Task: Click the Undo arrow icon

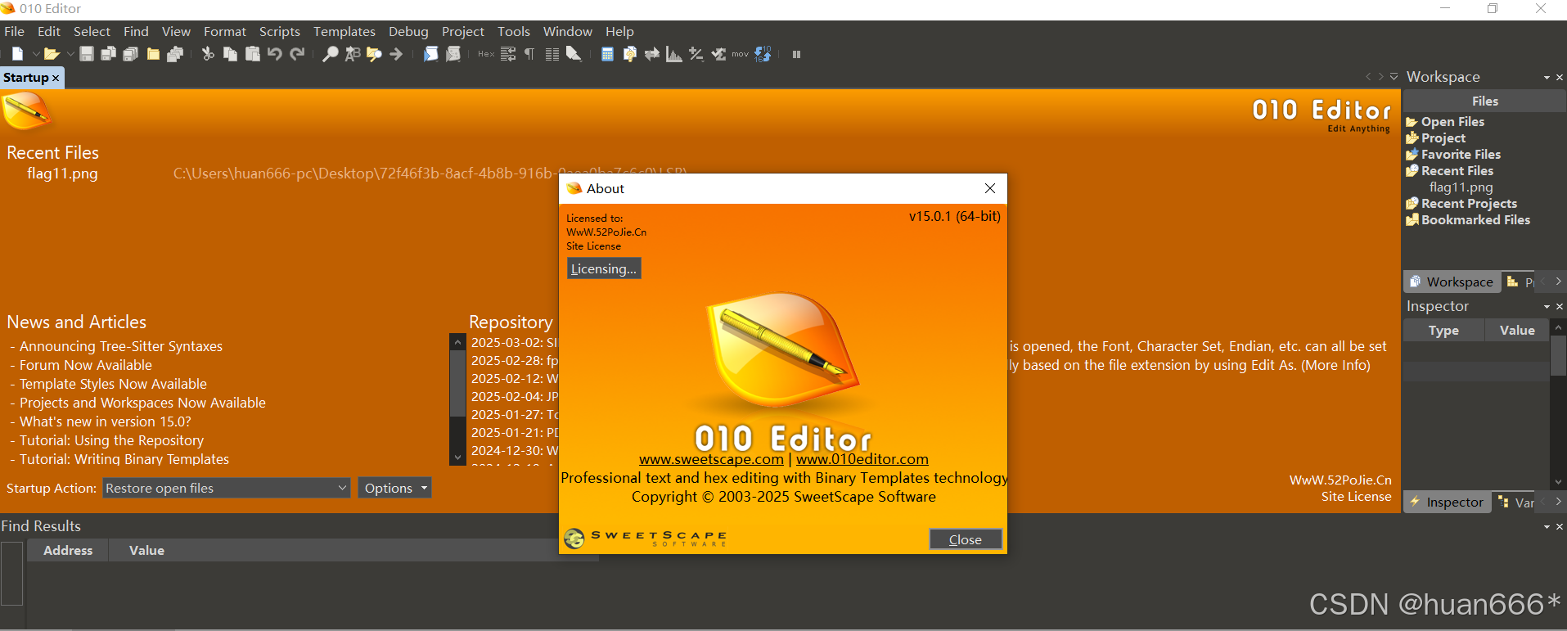Action: point(275,54)
